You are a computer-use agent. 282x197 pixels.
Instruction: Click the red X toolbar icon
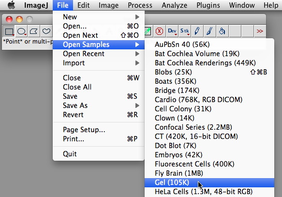(159, 31)
